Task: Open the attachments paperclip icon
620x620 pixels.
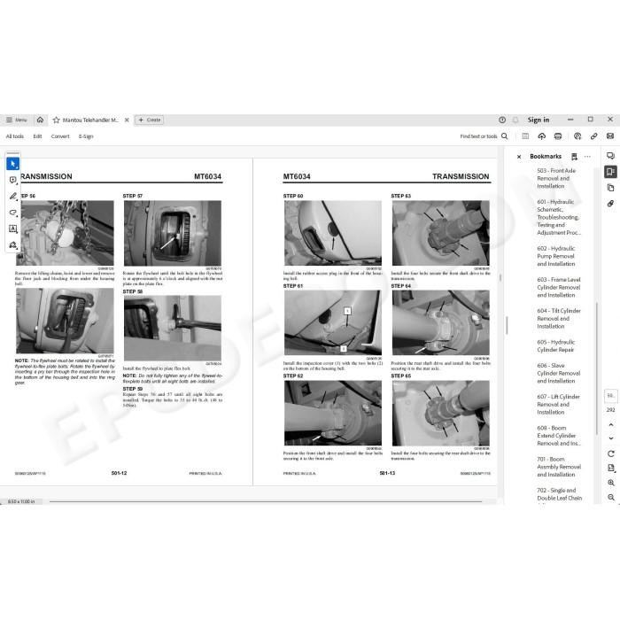Action: pyautogui.click(x=610, y=204)
